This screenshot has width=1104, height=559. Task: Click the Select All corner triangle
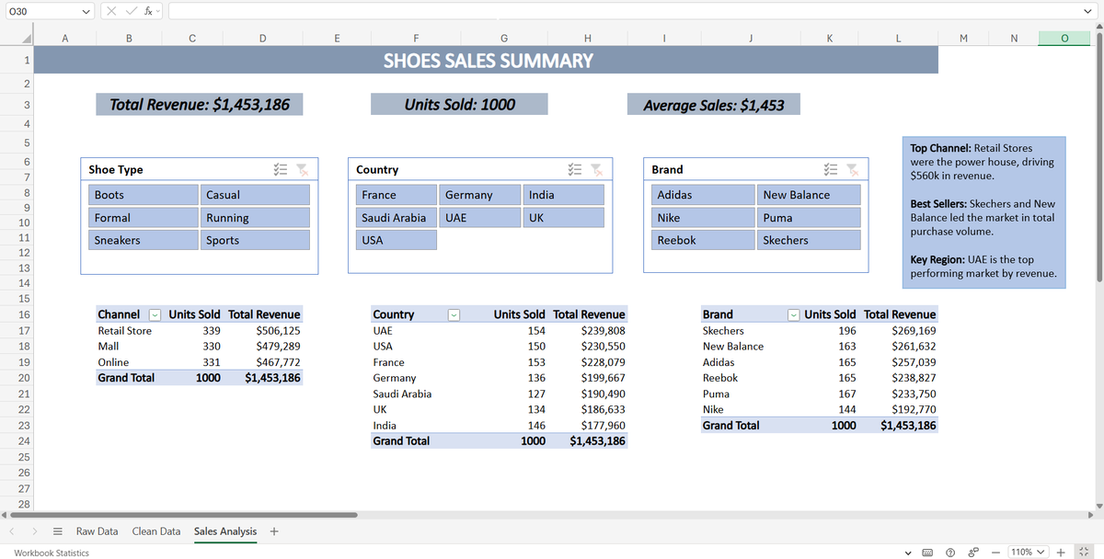pyautogui.click(x=28, y=38)
